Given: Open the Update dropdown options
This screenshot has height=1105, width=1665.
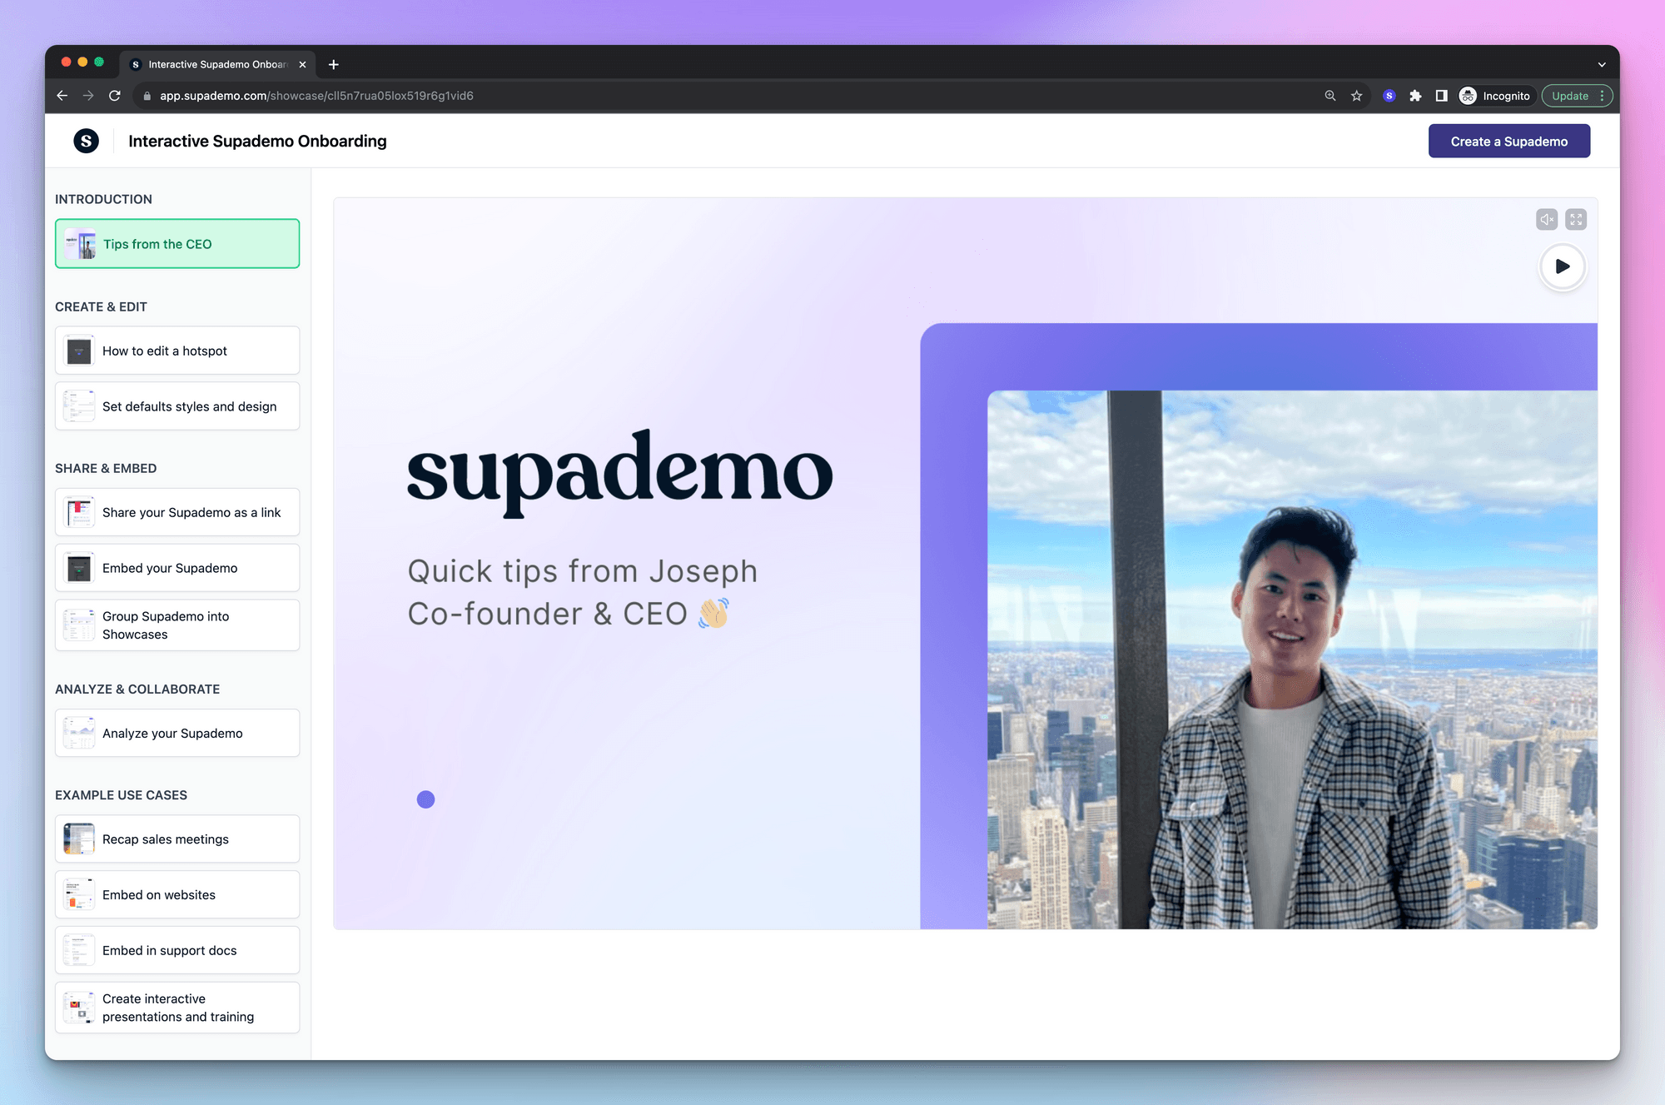Looking at the screenshot, I should [1570, 96].
